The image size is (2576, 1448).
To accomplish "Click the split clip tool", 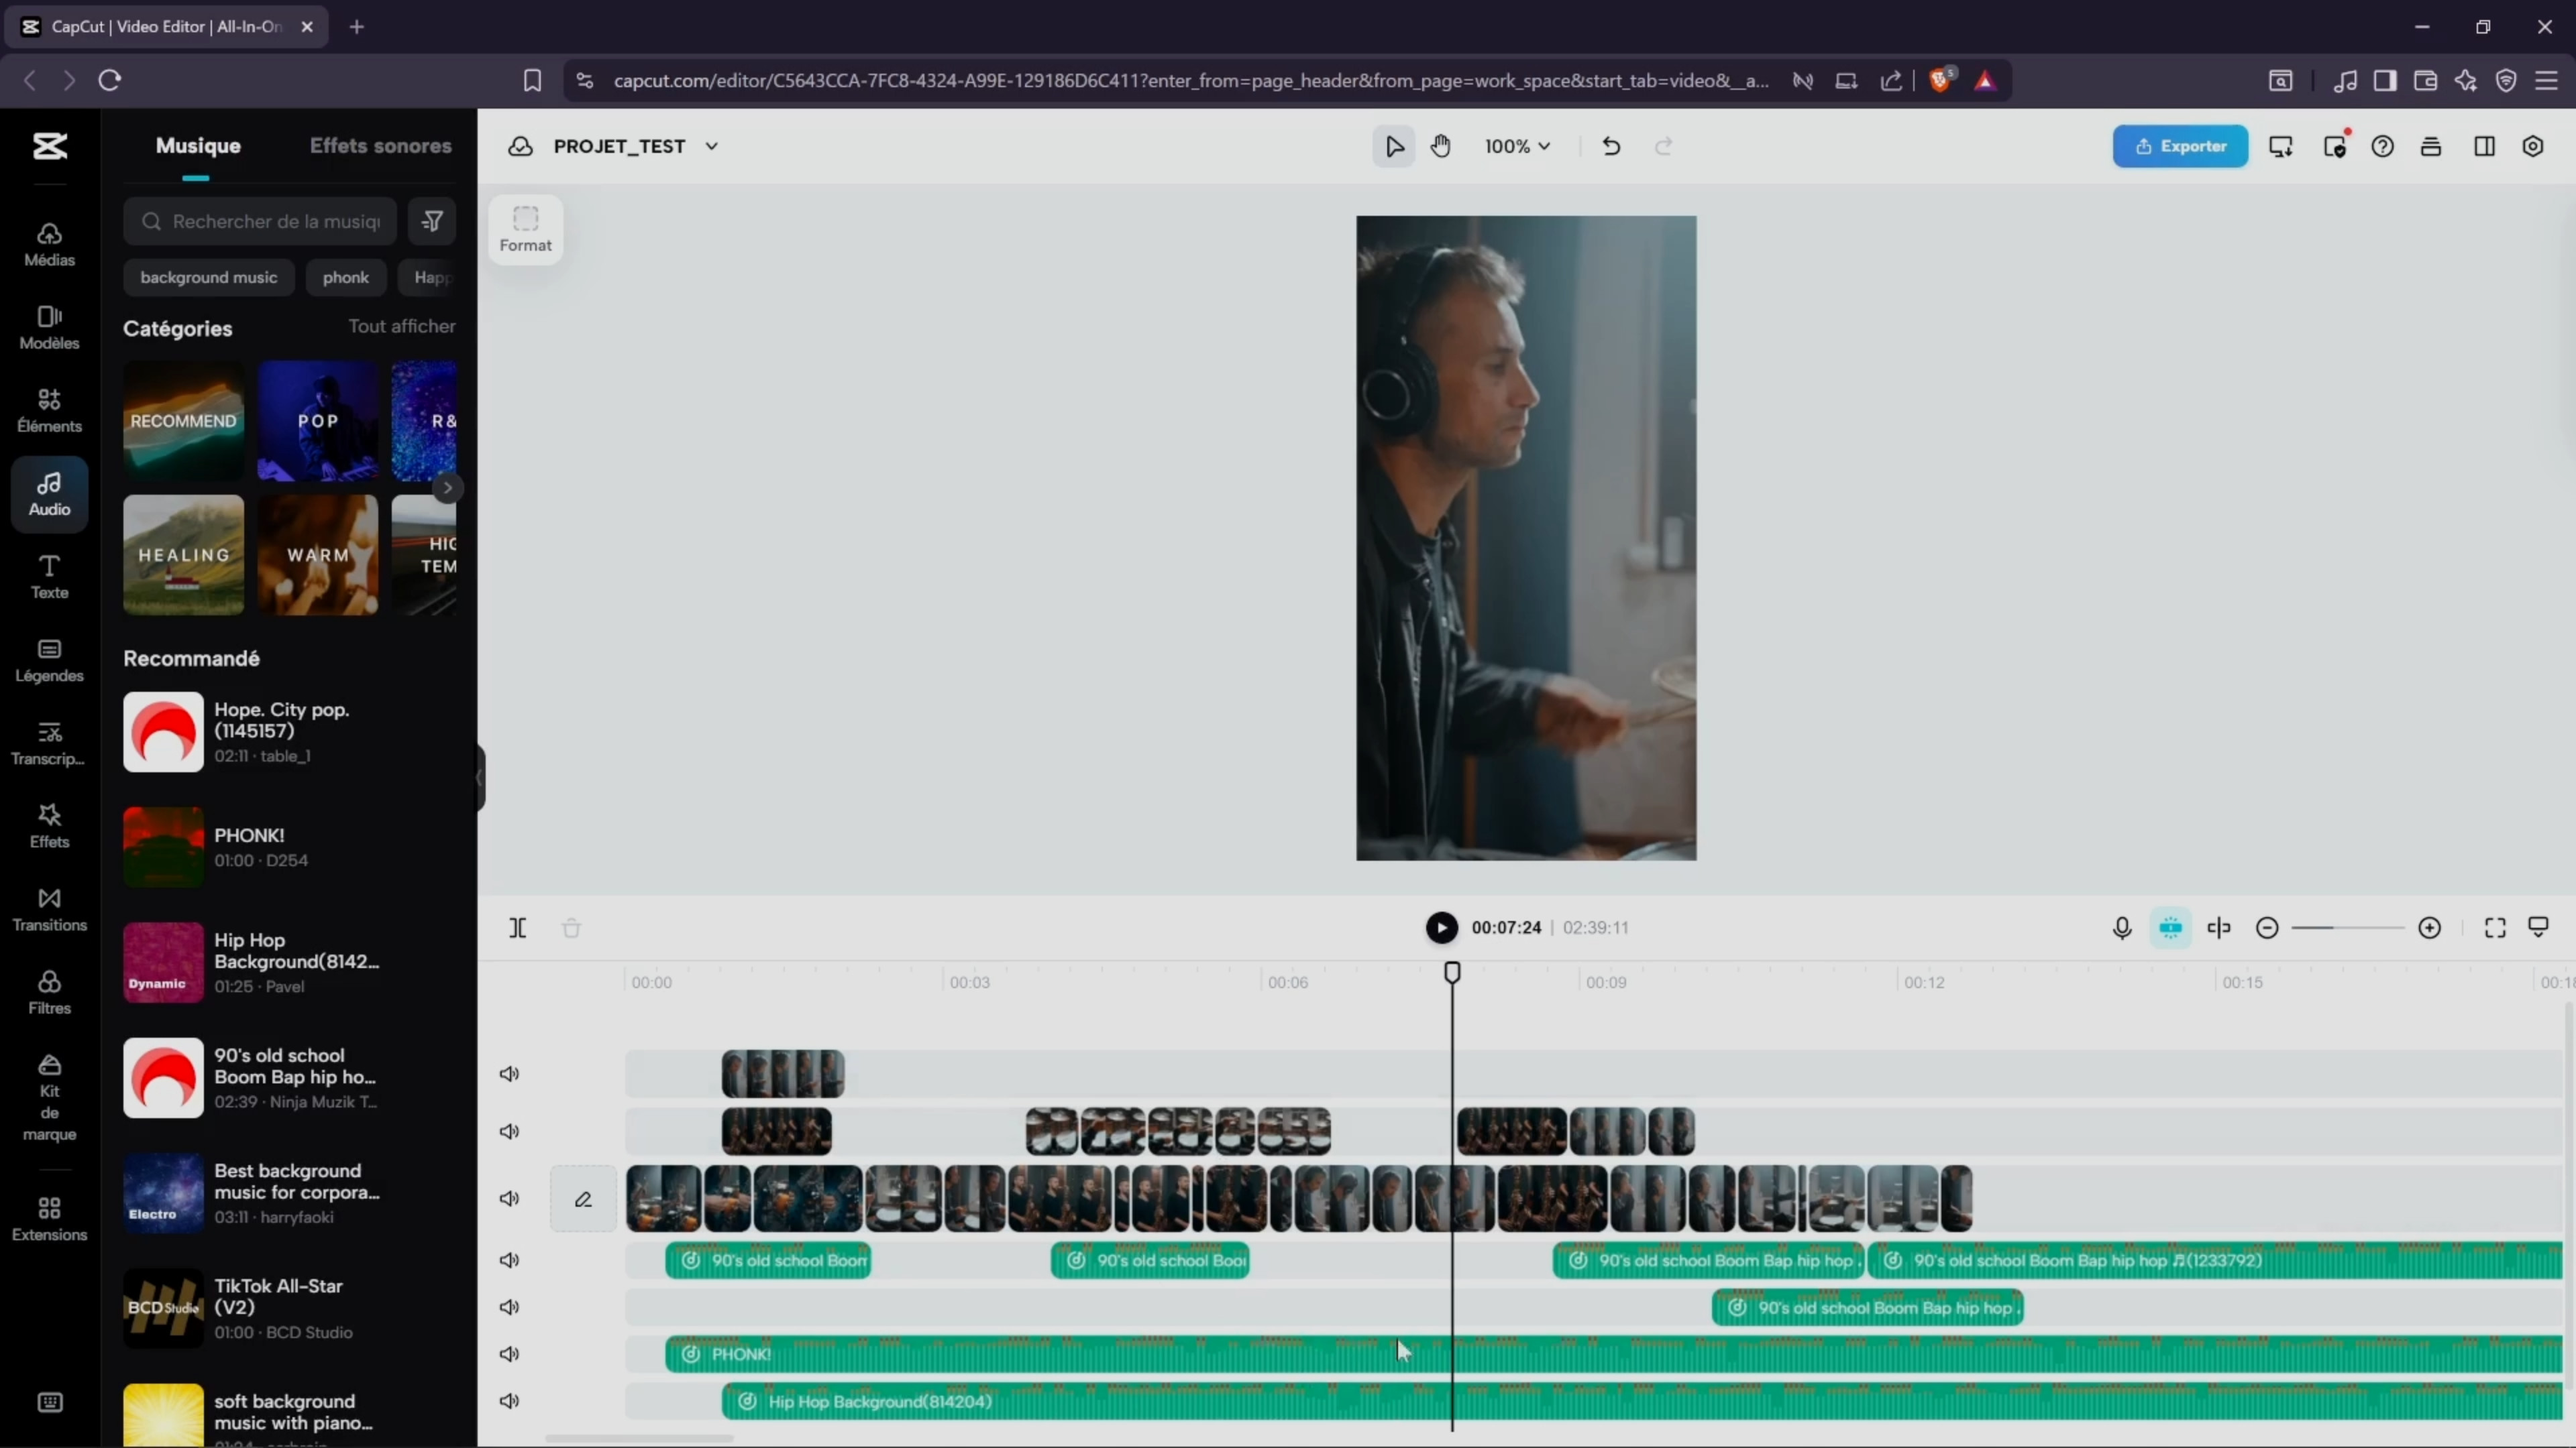I will pyautogui.click(x=517, y=927).
